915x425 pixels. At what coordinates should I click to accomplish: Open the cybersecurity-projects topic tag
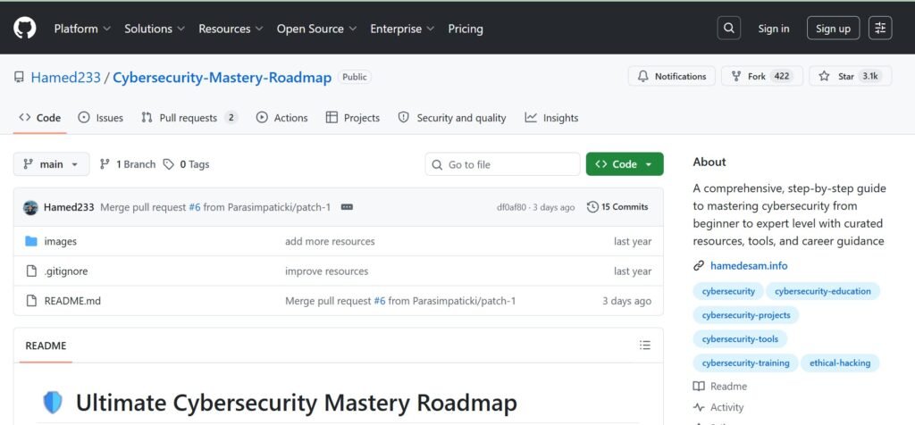[x=746, y=315]
